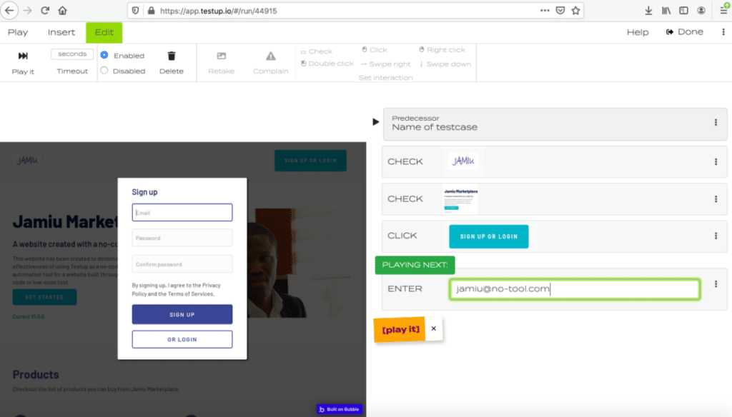
Task: Open options for the Marketplace CHECK step
Action: [x=716, y=199]
